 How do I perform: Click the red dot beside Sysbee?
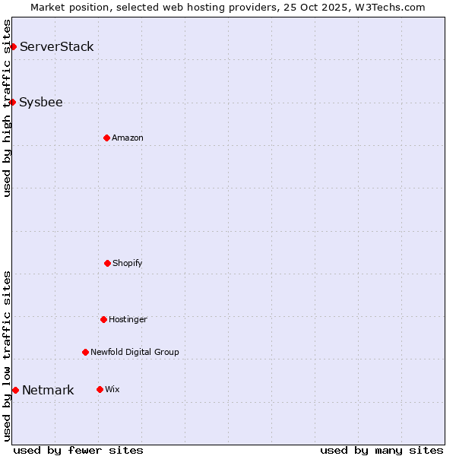[13, 103]
